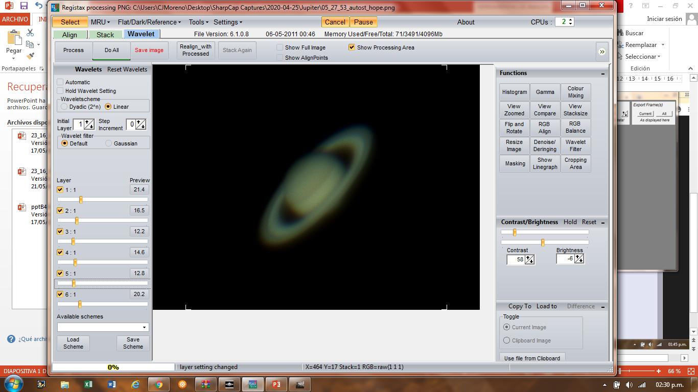Click the taskbar icon right of Start orb
Viewport: 698px width, 392px height.
(41, 384)
